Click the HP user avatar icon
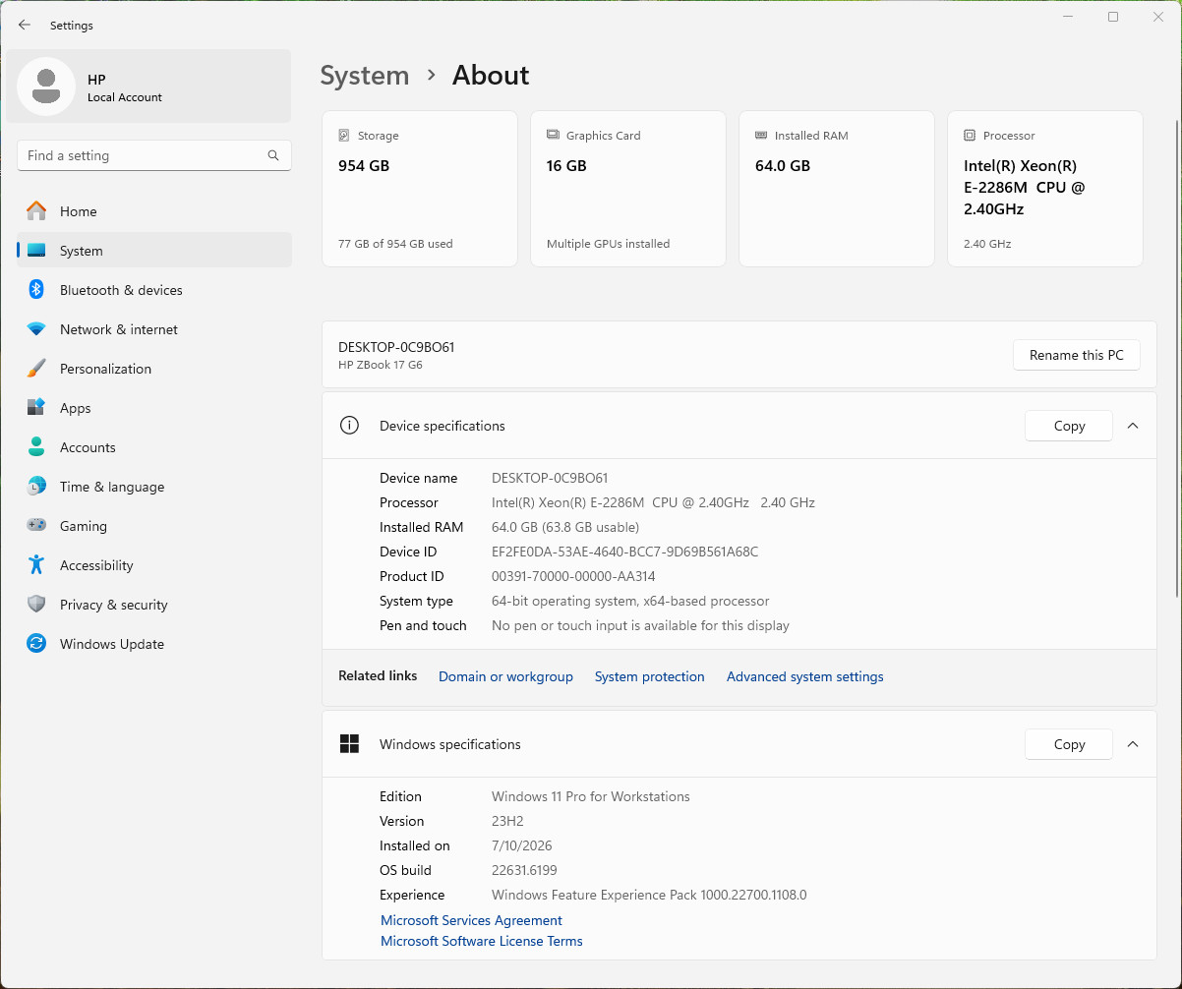The image size is (1182, 989). 46,87
